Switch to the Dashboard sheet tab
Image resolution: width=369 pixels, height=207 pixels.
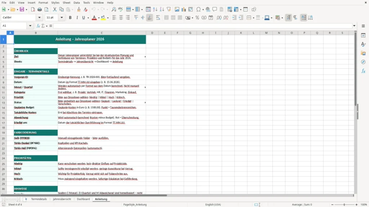[83, 199]
